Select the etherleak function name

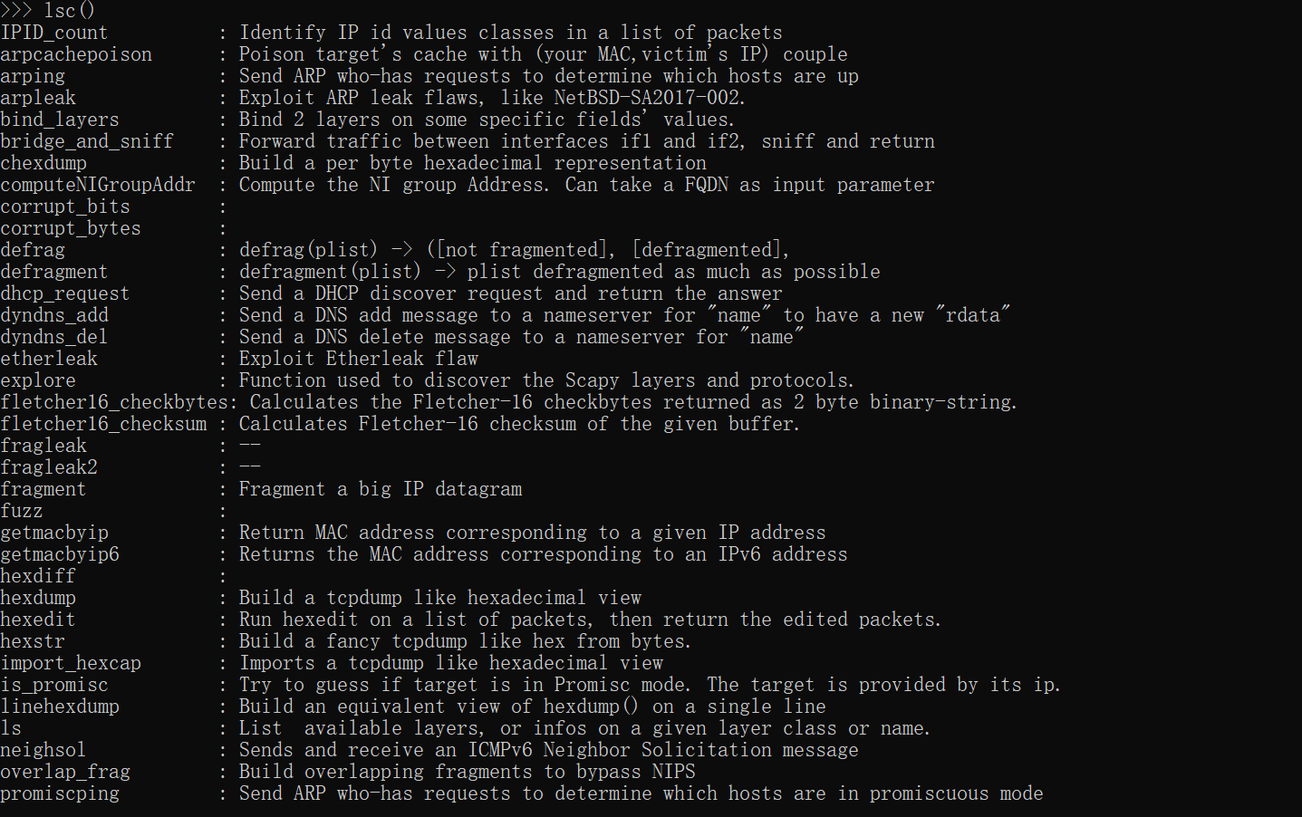click(x=49, y=359)
